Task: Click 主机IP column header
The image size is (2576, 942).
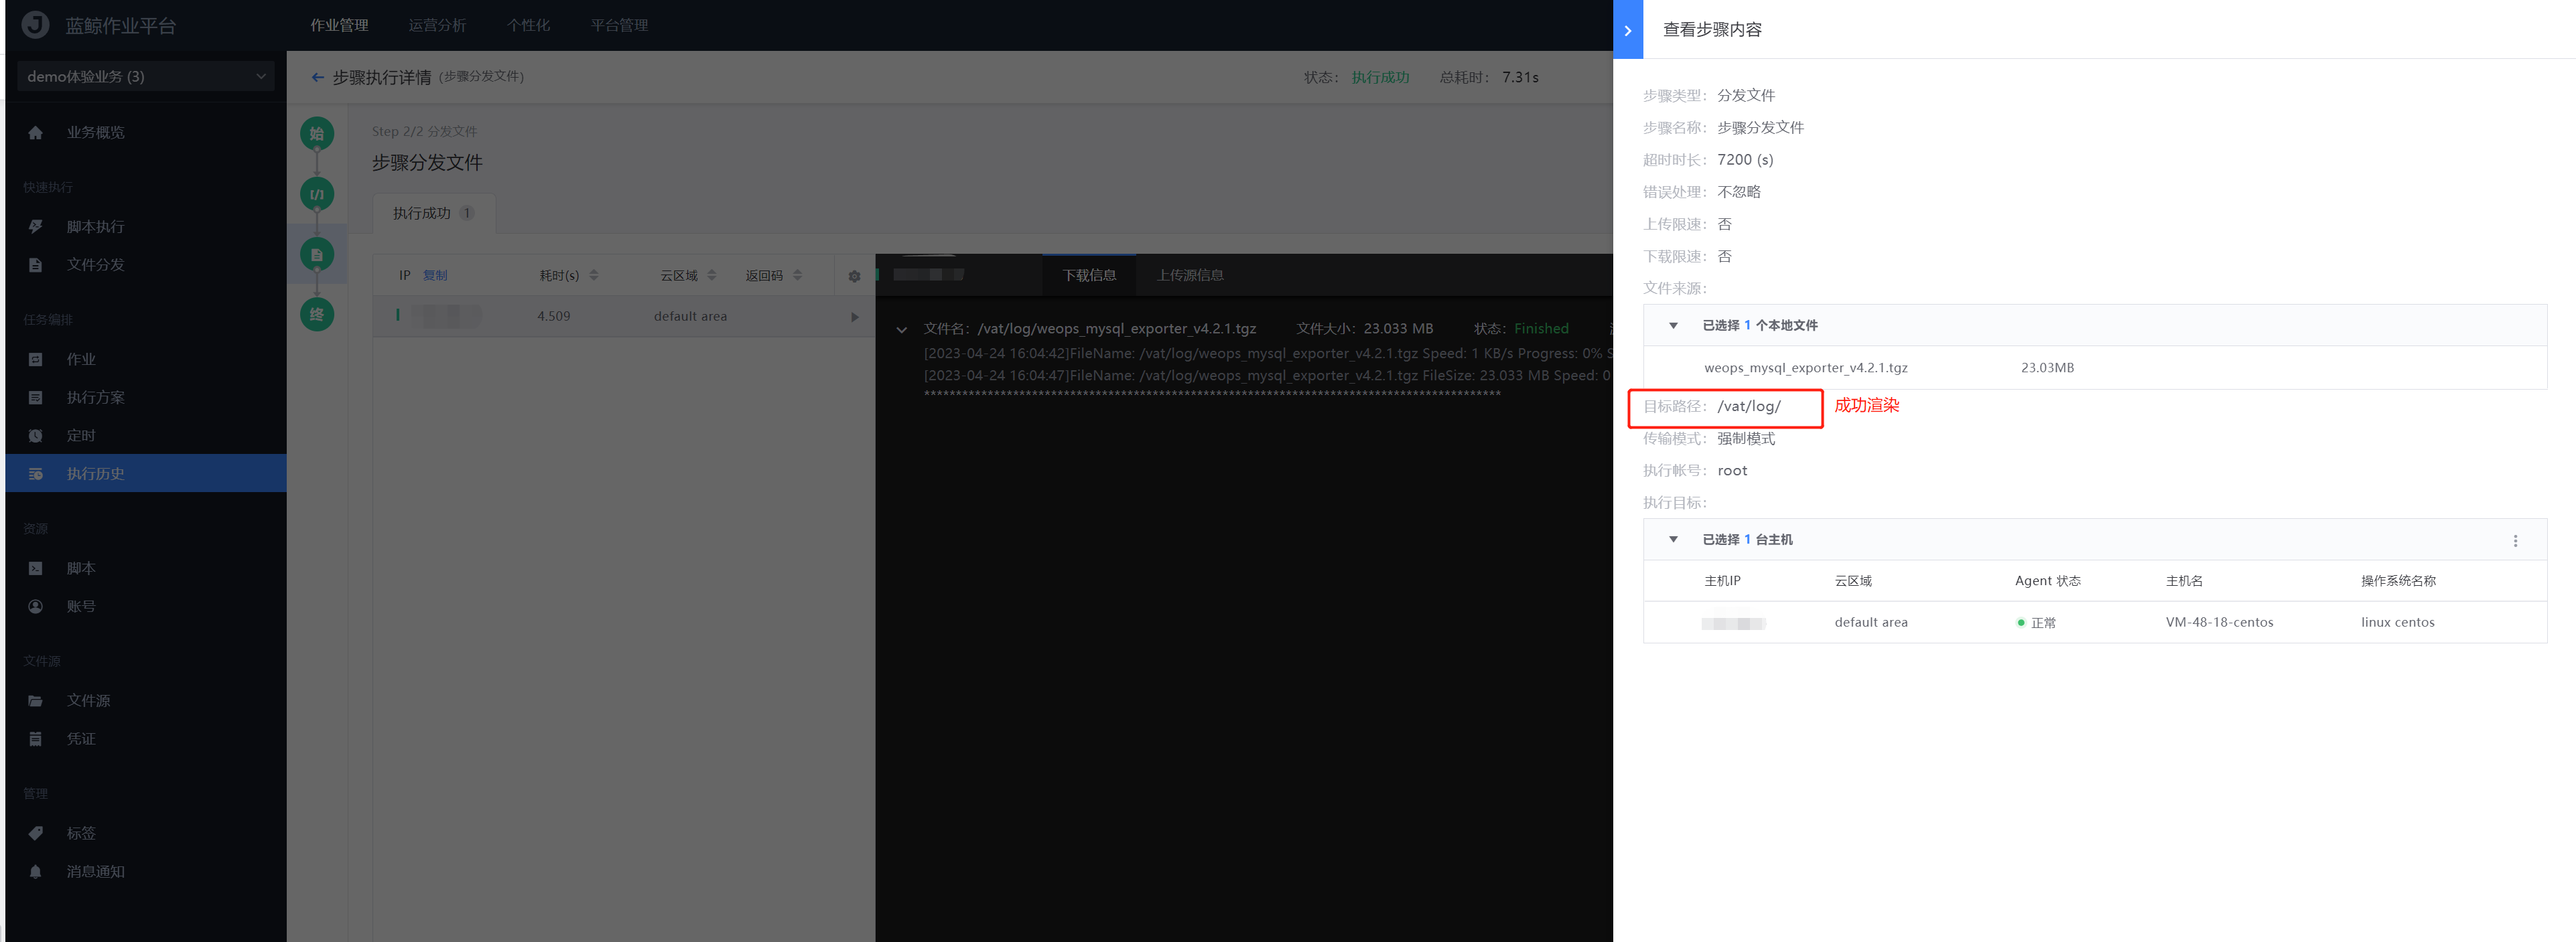Action: click(x=1722, y=581)
